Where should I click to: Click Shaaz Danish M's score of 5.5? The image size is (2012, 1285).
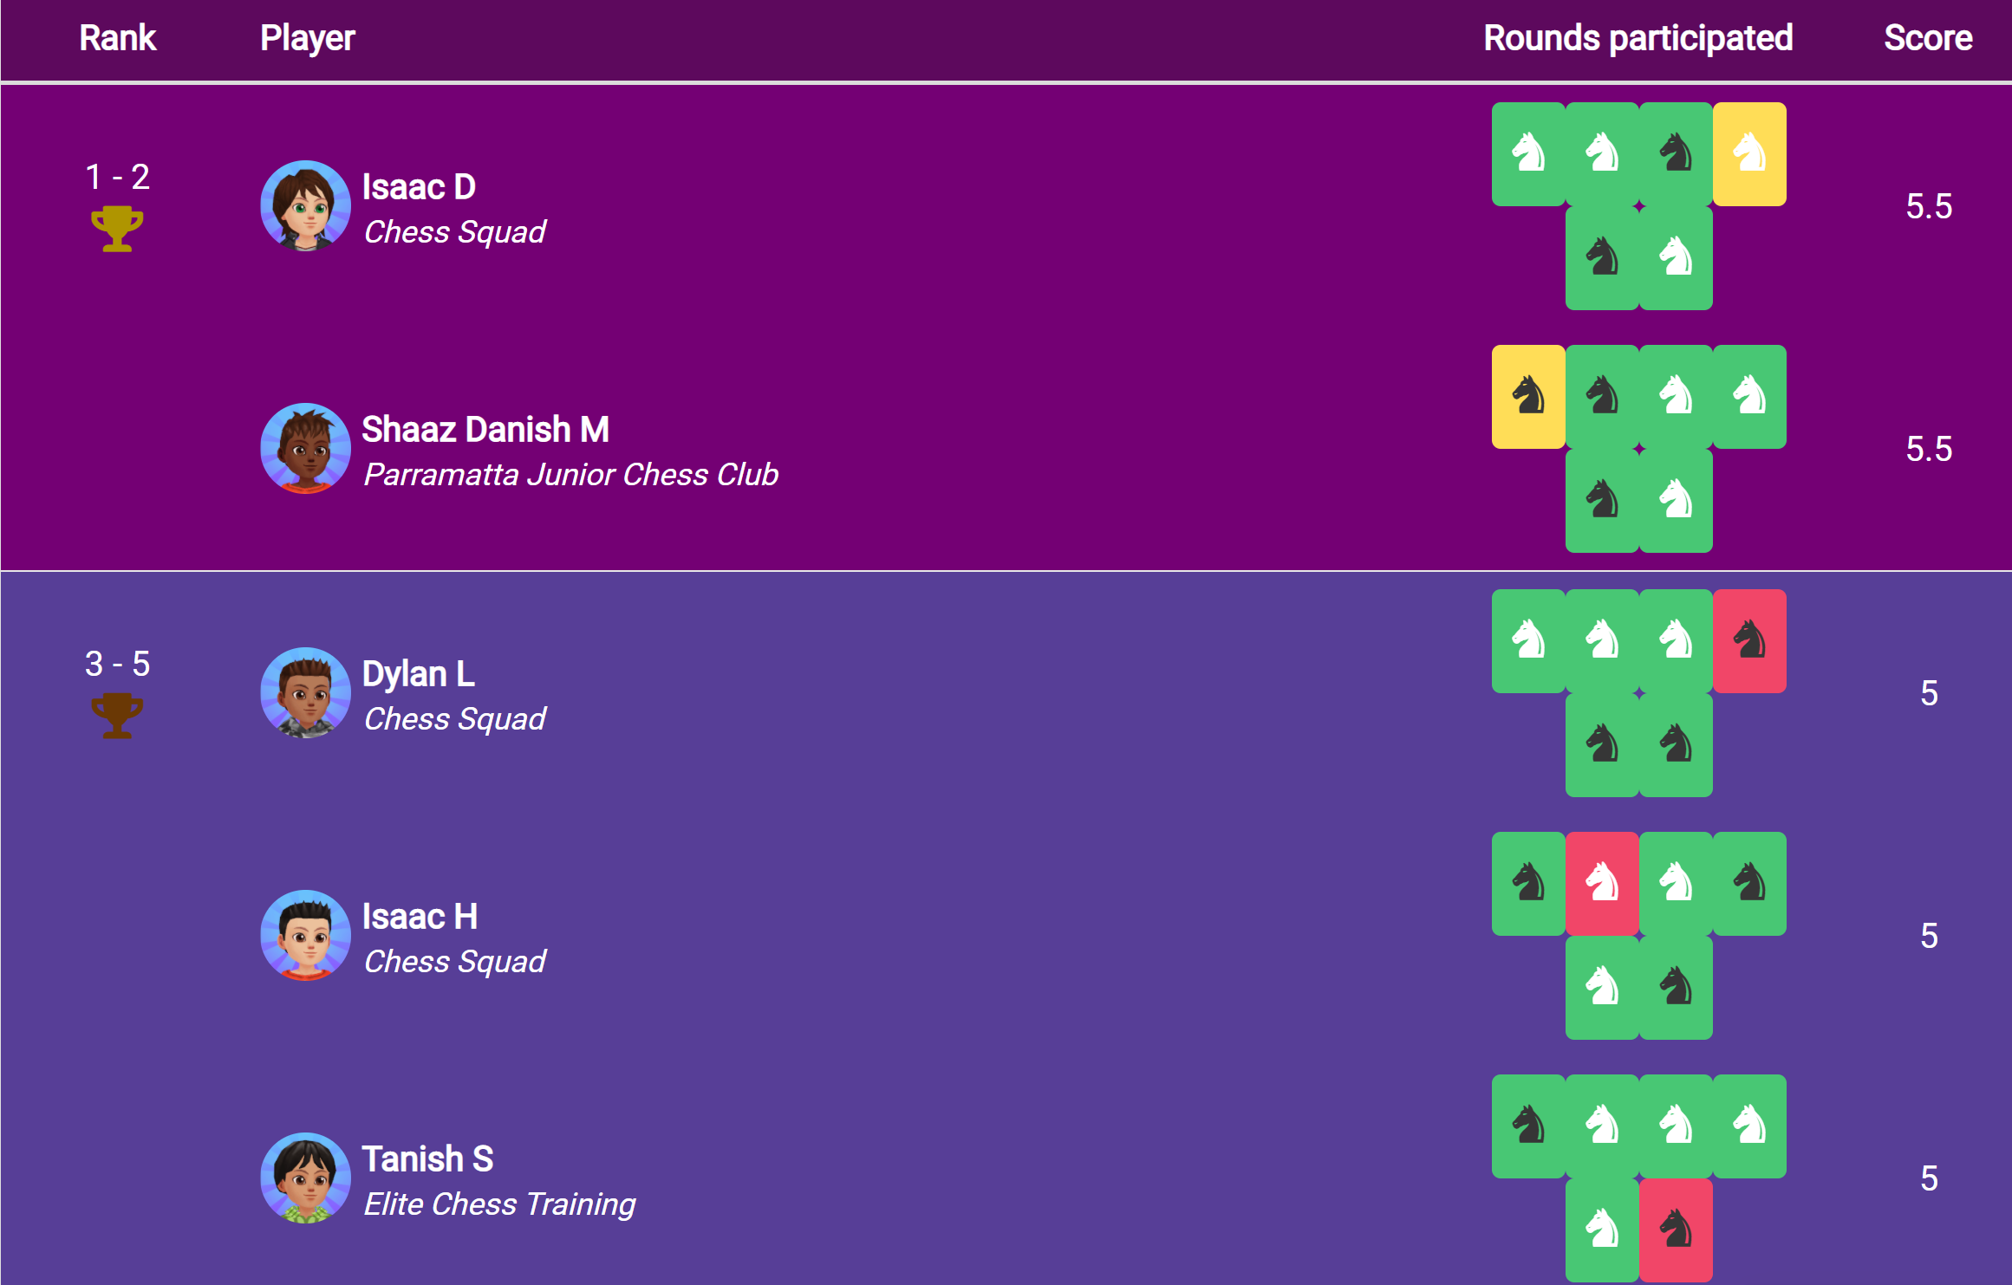pyautogui.click(x=1929, y=449)
